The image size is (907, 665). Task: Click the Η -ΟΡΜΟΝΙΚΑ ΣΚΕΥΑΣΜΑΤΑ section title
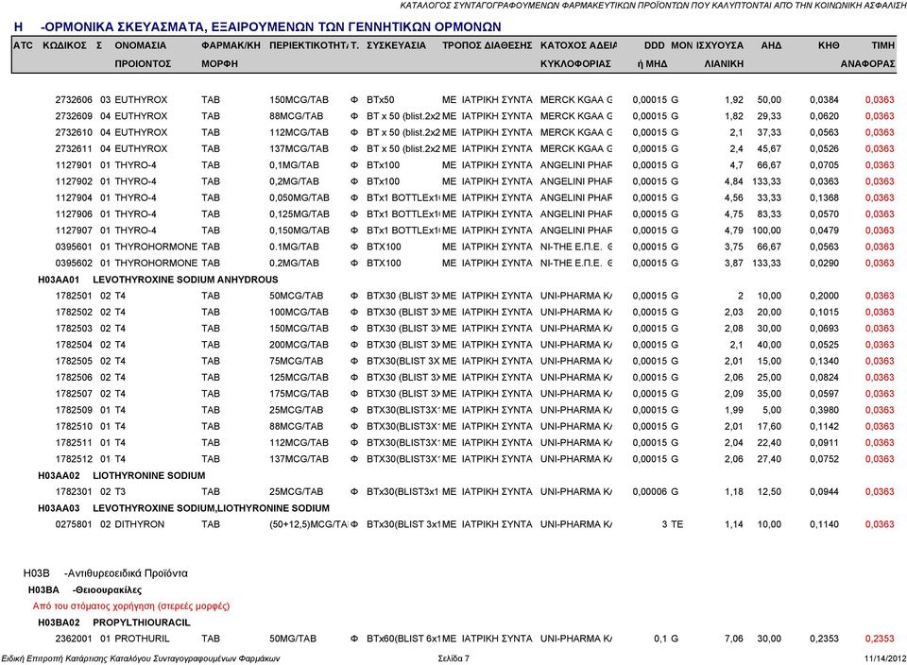point(257,27)
